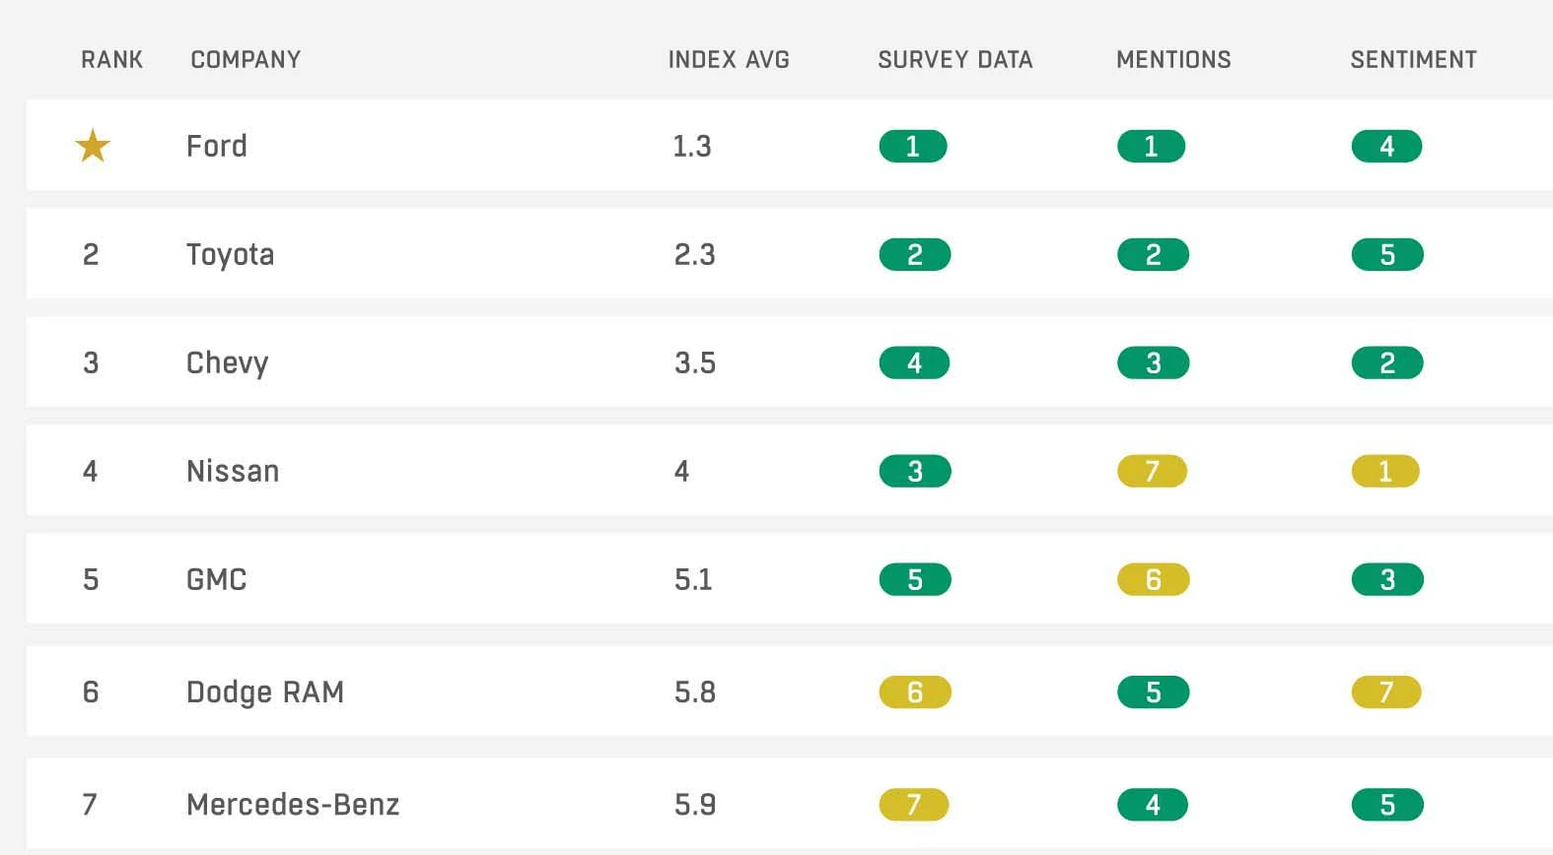Select the MENTIONS column header
The width and height of the screenshot is (1553, 855).
(x=1173, y=60)
